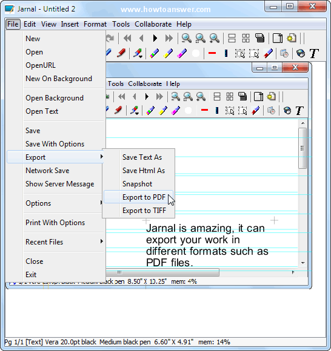
Task: Pick the magenta highlighter in outer window toolbar
Action: pyautogui.click(x=182, y=53)
